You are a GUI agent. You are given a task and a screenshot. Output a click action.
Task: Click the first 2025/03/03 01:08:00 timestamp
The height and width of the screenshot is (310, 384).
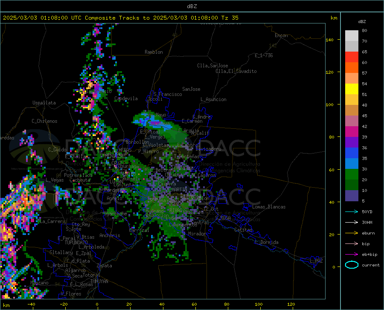(x=35, y=18)
